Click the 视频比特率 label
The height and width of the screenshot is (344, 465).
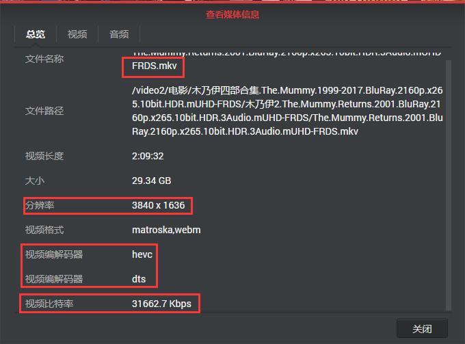click(x=49, y=304)
